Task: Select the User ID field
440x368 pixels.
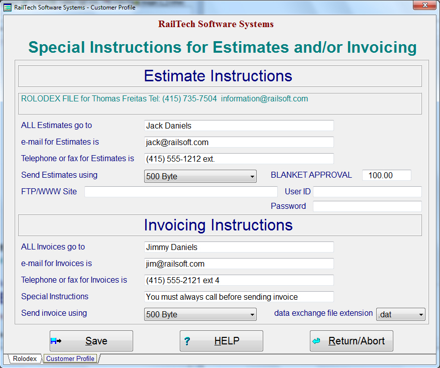Action: pos(367,191)
